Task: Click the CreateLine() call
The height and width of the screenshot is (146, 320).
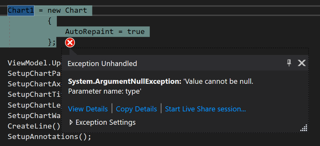Action: tap(34, 126)
